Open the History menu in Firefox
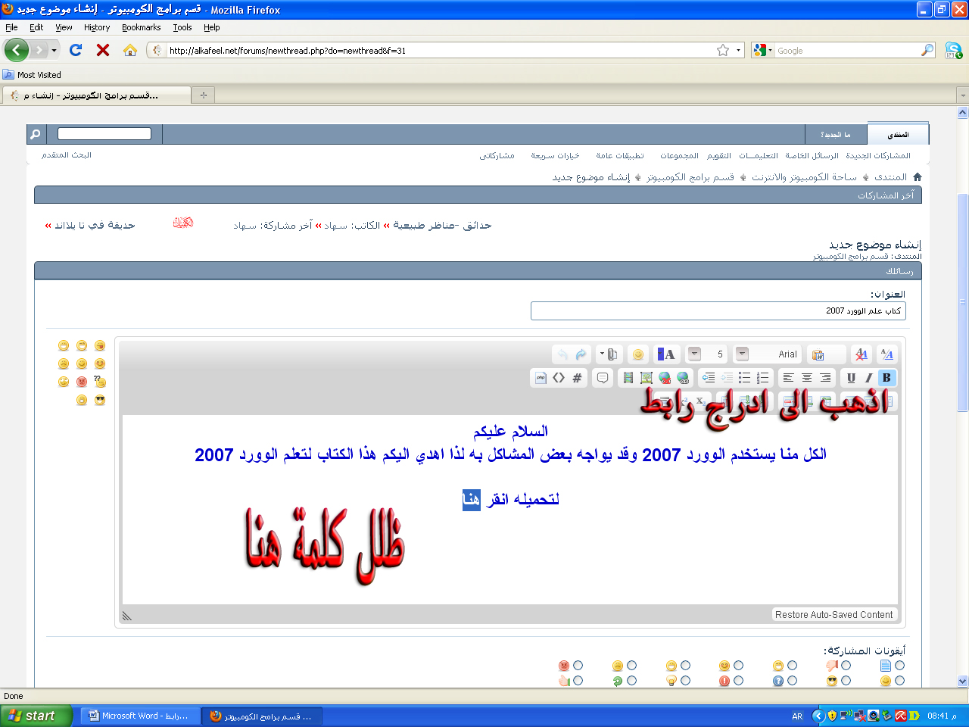 pos(97,27)
